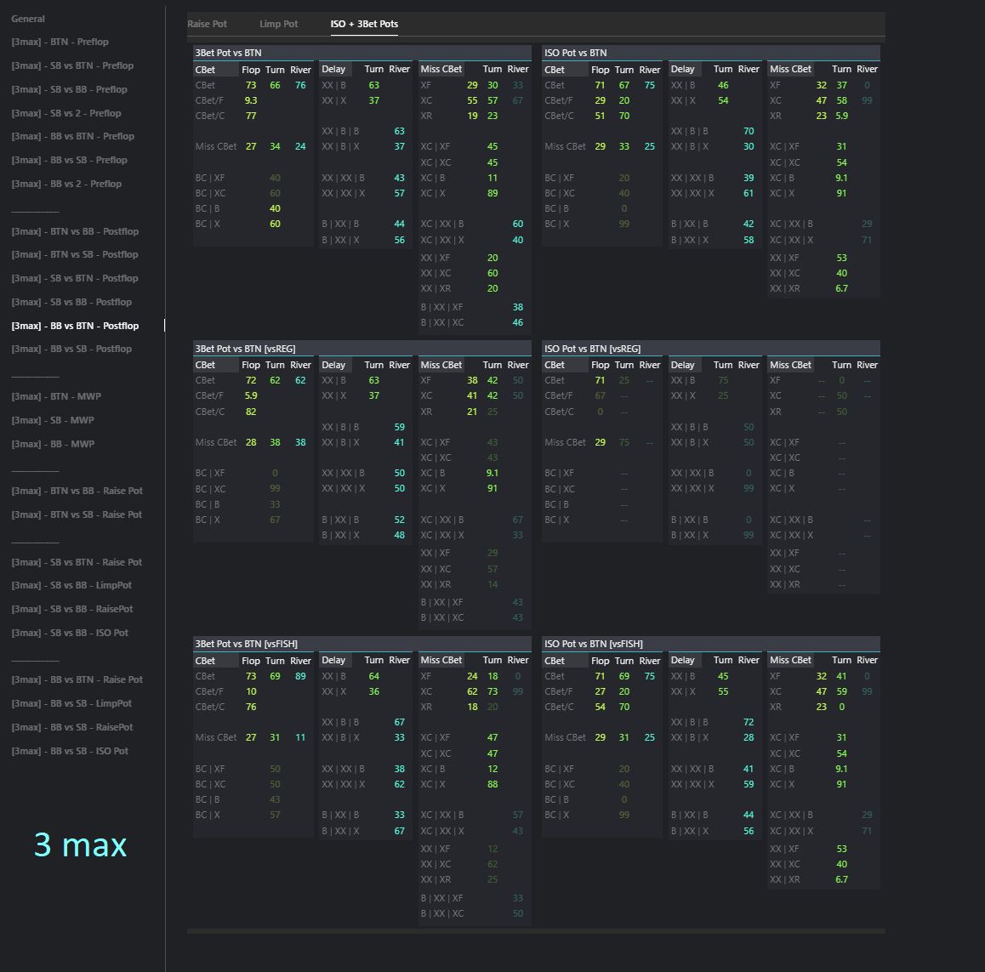Click [3max] - BB vs SB - Postflop
This screenshot has width=985, height=972.
pos(71,349)
